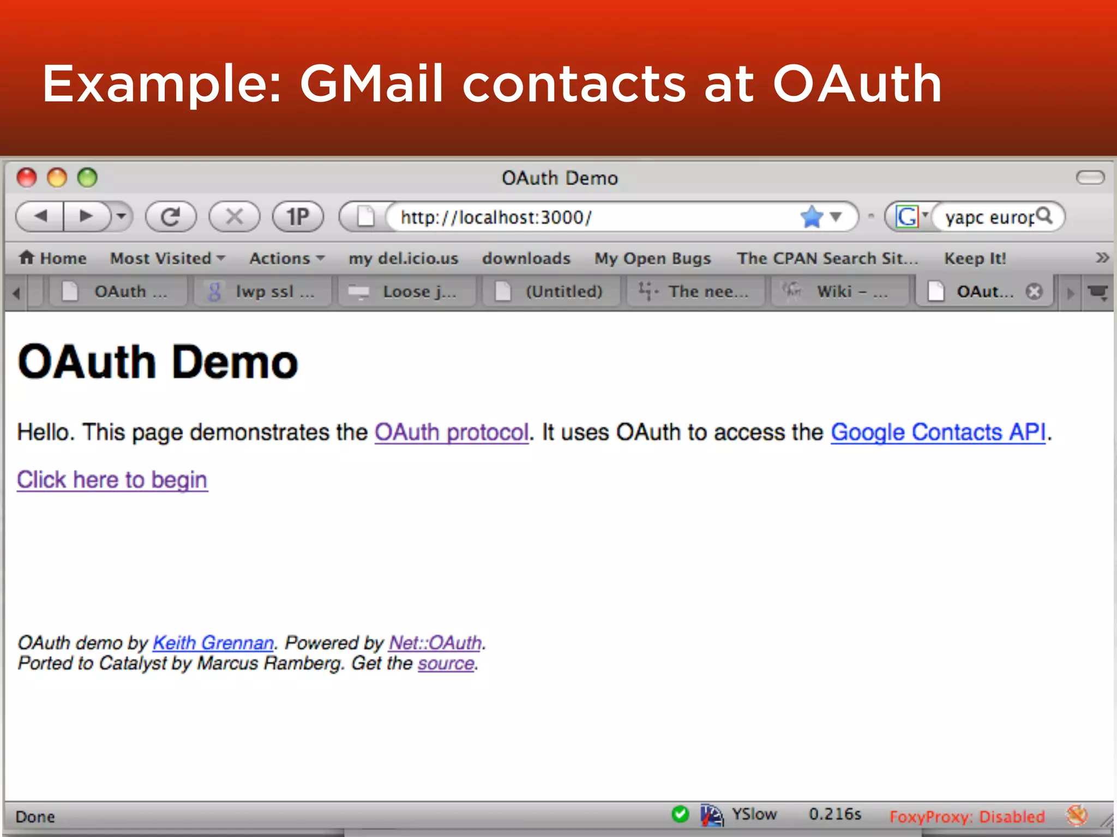Open the Home bookmark
The height and width of the screenshot is (837, 1117).
tap(53, 258)
